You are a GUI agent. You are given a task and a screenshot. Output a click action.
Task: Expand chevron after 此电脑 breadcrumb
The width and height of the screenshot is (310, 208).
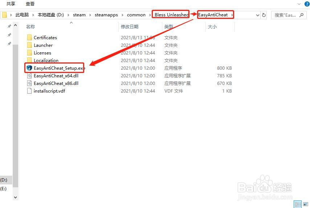coord(33,15)
